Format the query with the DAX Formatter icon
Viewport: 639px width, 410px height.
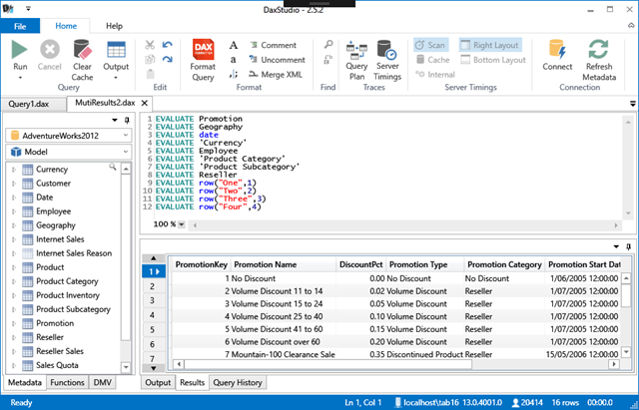point(203,49)
